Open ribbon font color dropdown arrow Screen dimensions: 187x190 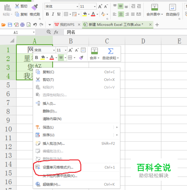pyautogui.click(x=97, y=14)
